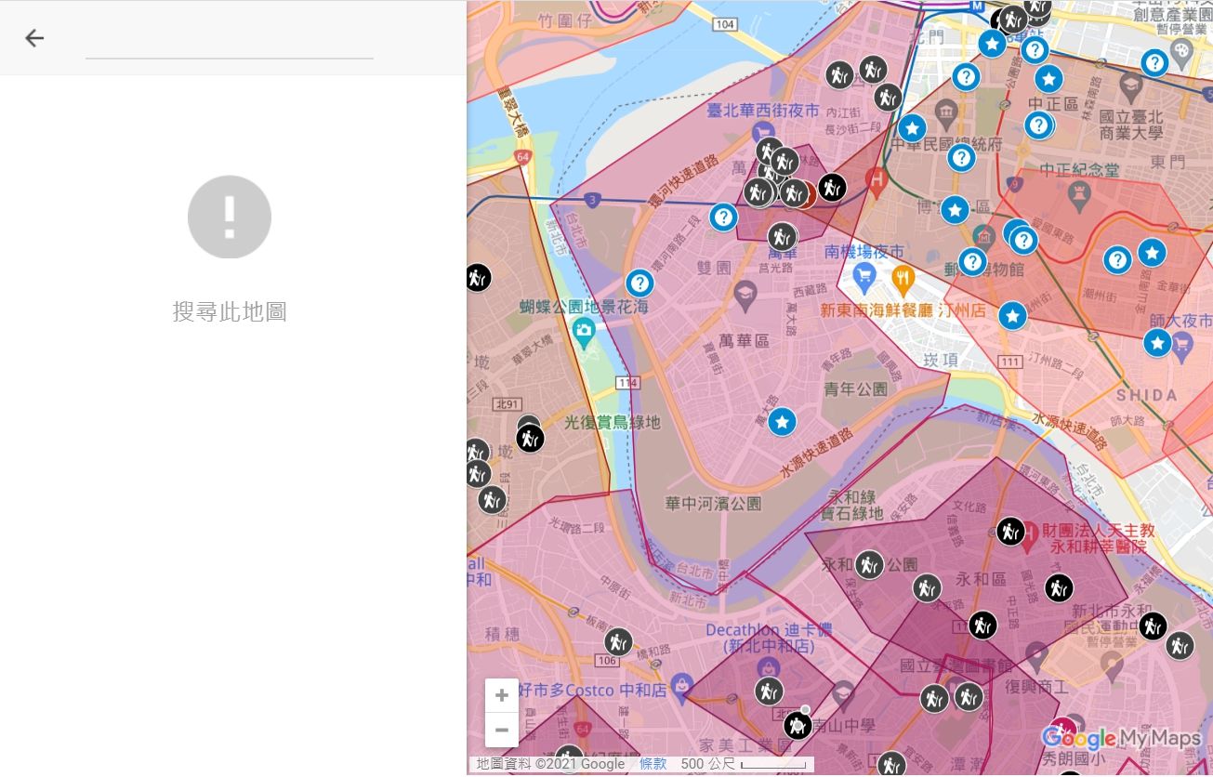
Task: Click the Costco 中和店 shopping bag icon
Action: pos(682,688)
